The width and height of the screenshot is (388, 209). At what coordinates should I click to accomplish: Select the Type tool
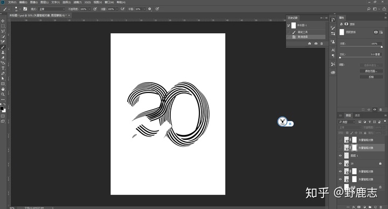pos(3,68)
